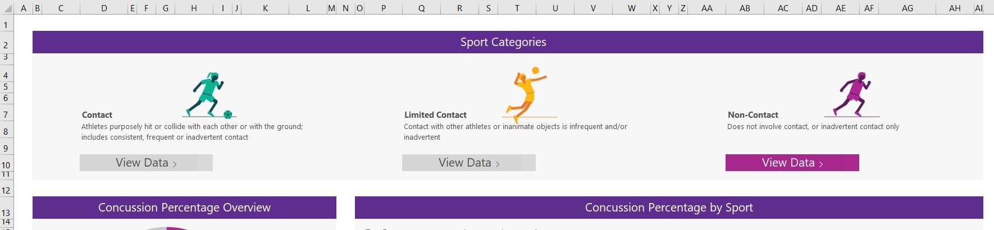The width and height of the screenshot is (994, 230).
Task: Select column AA header
Action: (707, 8)
